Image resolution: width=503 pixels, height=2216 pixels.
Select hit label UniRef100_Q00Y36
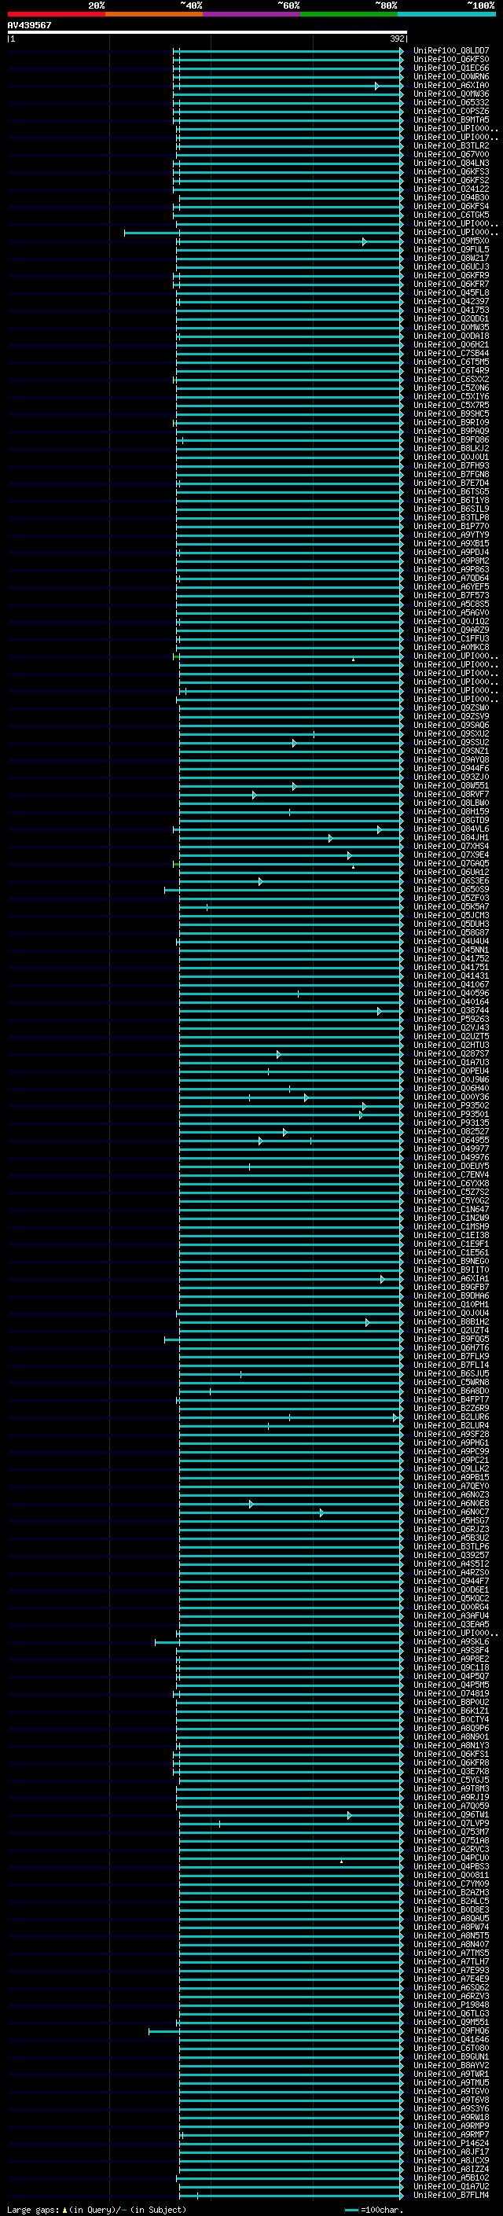pos(451,1097)
